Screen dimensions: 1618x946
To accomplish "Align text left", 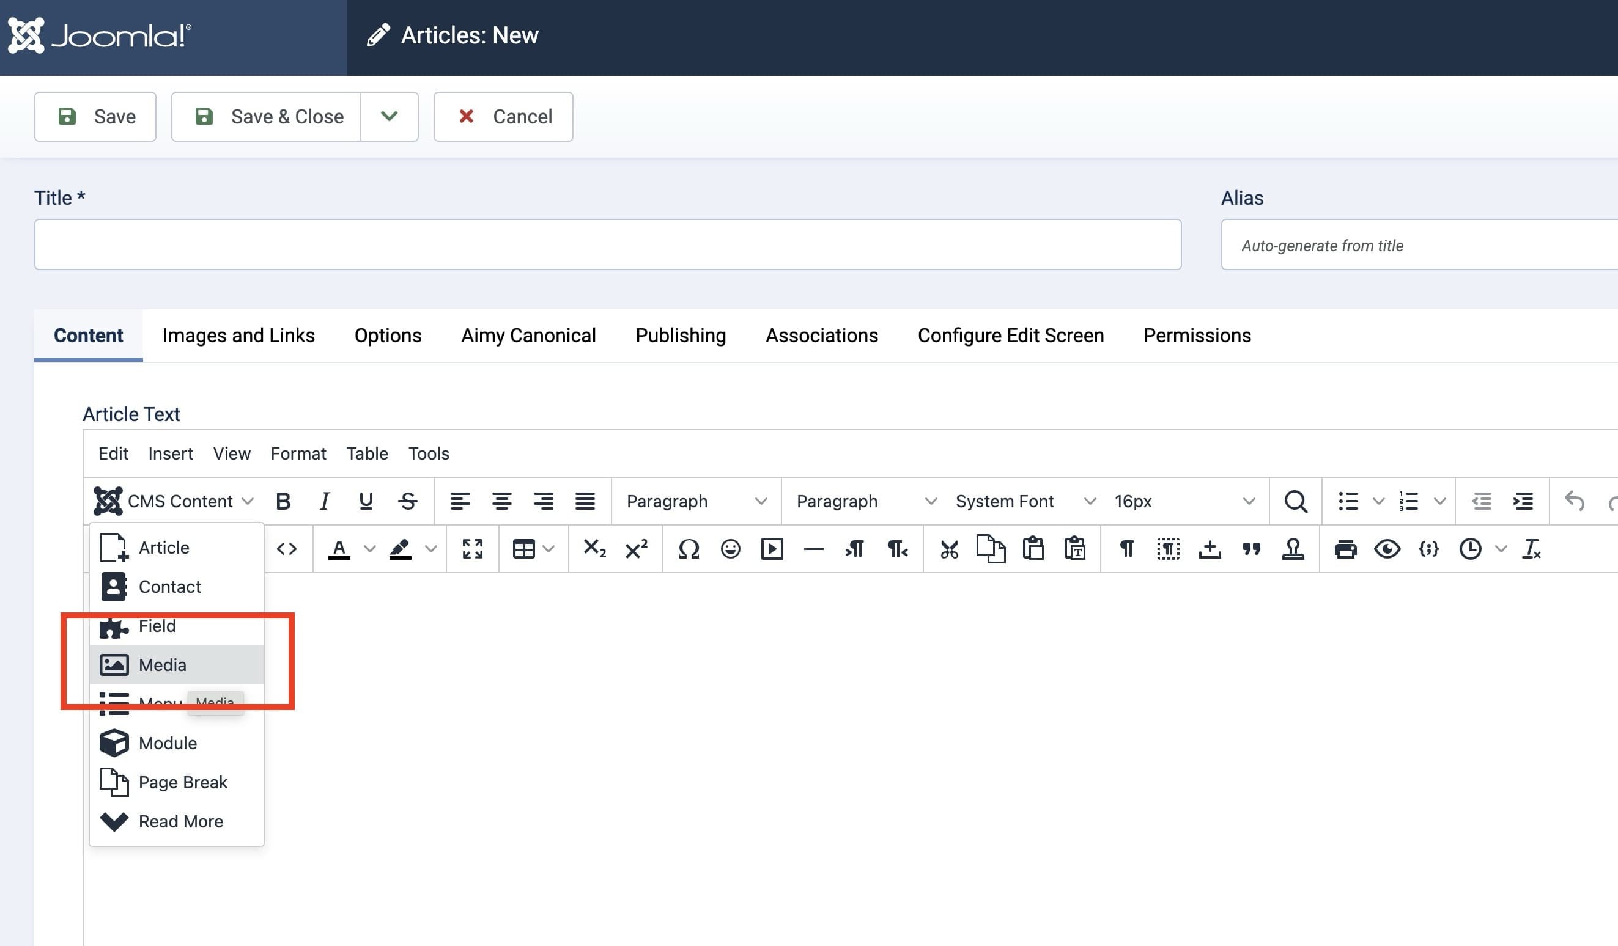I will (x=460, y=501).
